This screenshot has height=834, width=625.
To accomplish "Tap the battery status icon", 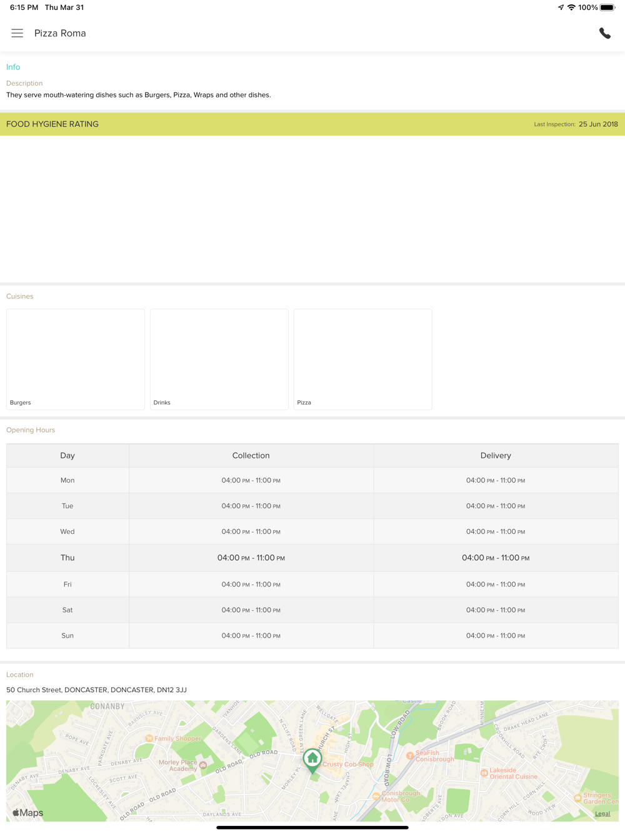I will [x=607, y=8].
